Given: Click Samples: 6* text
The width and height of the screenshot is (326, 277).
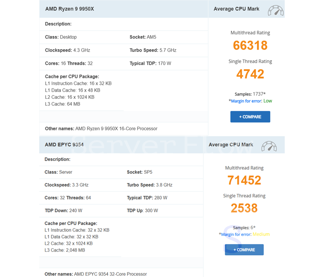Looking at the screenshot, I should 244,227.
